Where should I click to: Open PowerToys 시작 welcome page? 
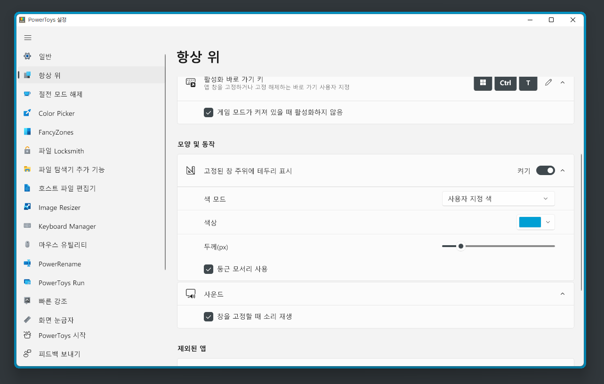[91, 335]
